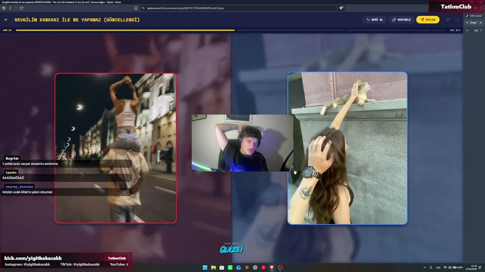Open the ChatGPT taskbar icon

[x=255, y=267]
